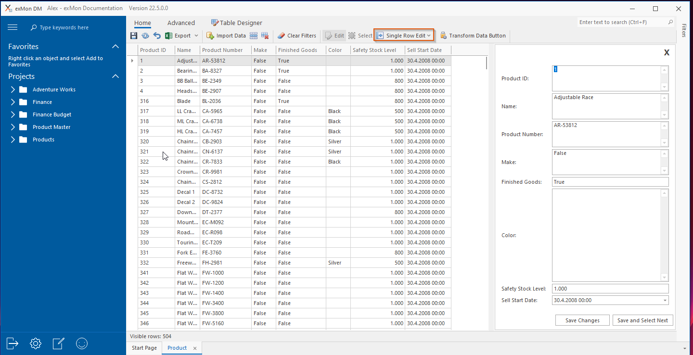Click the Sell Start Date column header
This screenshot has width=693, height=355.
(428, 50)
